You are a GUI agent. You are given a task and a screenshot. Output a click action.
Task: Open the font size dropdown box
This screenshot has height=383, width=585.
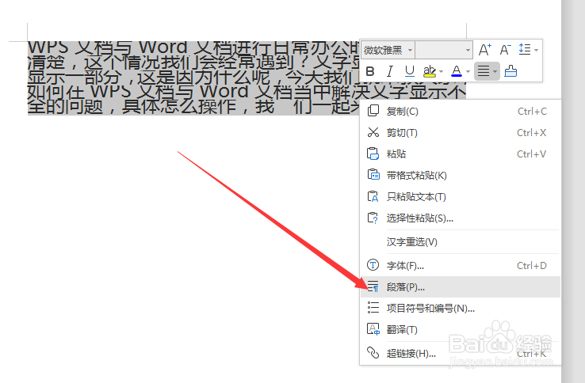[x=444, y=50]
